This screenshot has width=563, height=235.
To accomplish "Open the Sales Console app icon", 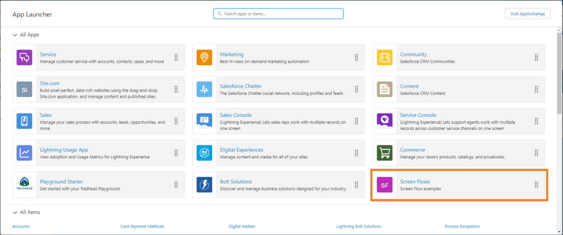I will click(204, 121).
